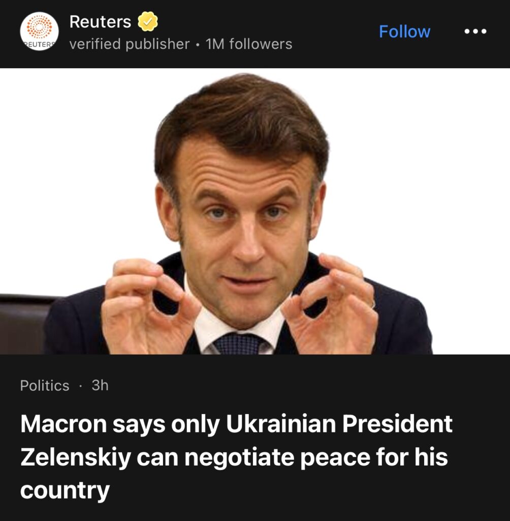510x521 pixels.
Task: Follow the Reuters publisher
Action: click(x=404, y=32)
